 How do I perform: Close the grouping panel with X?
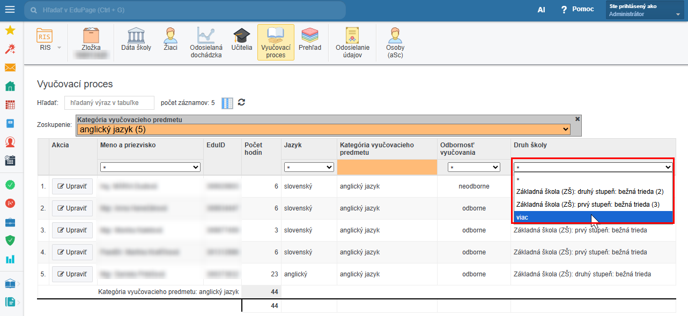pos(577,119)
